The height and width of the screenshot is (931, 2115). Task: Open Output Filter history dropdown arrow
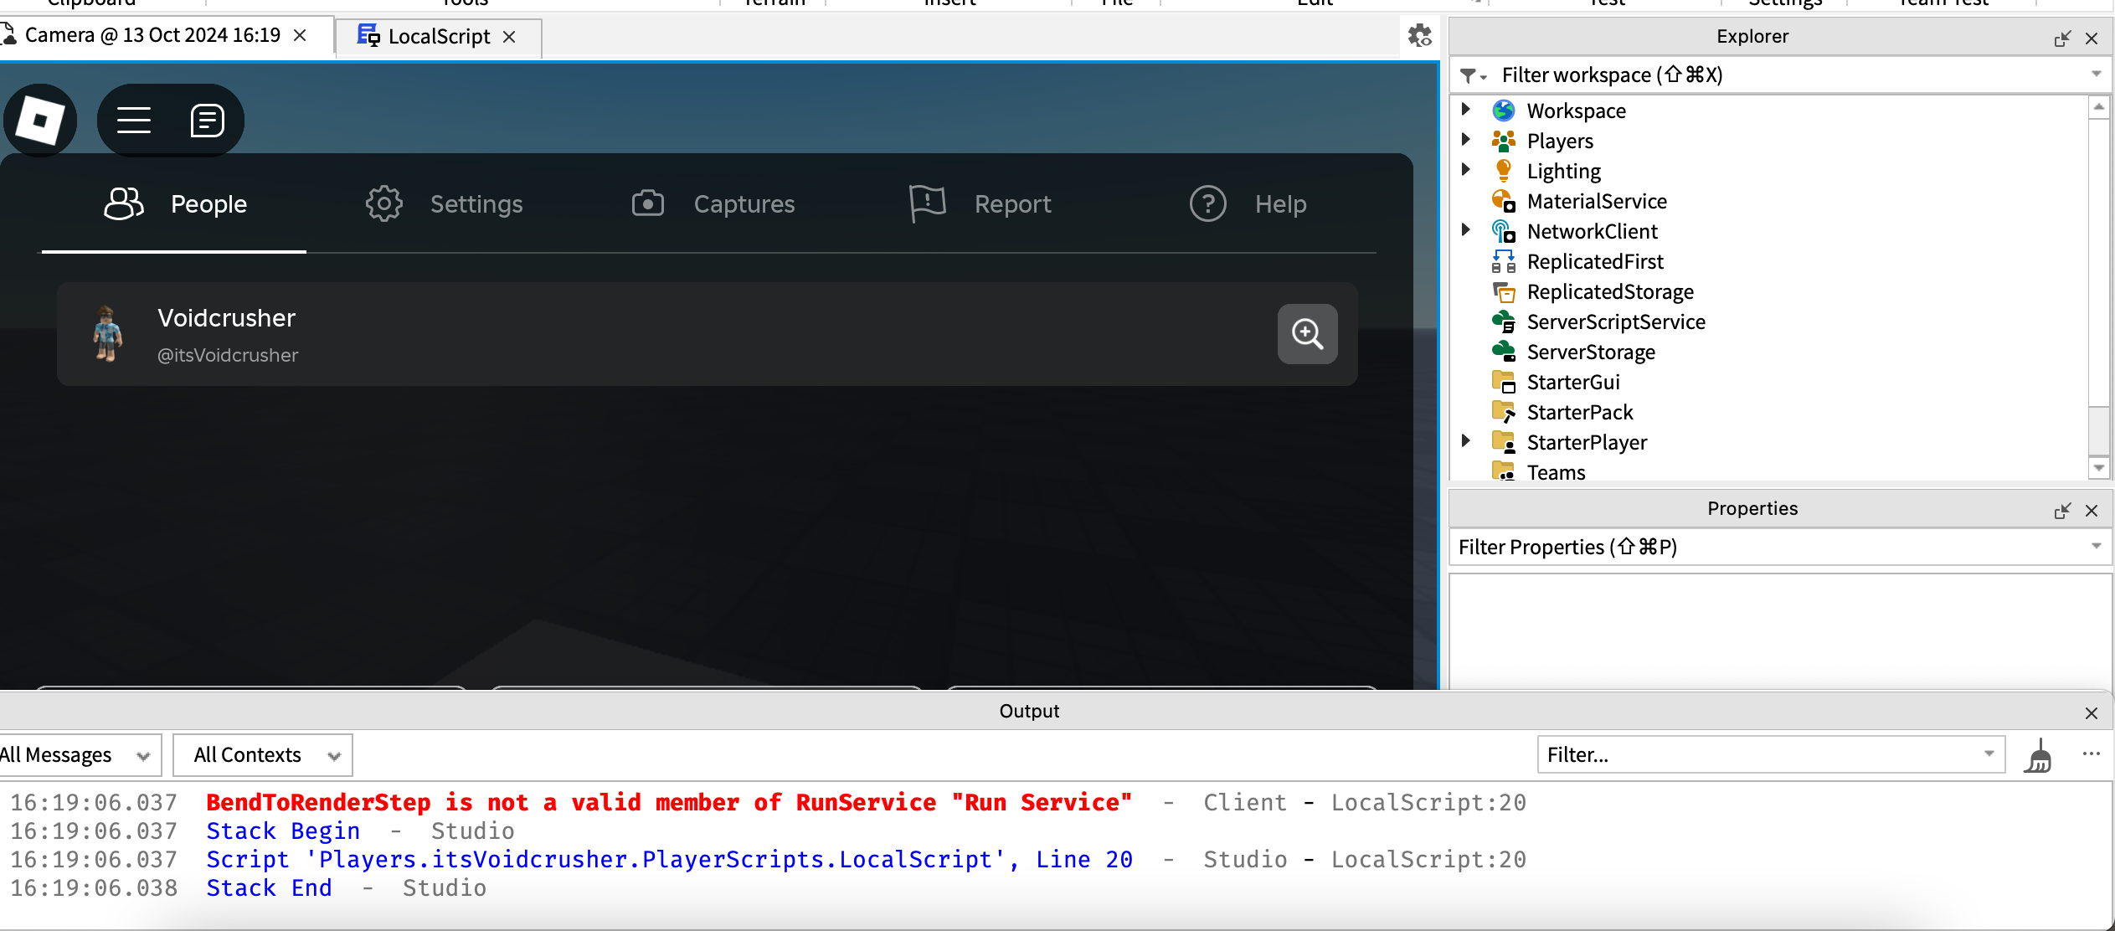click(1989, 754)
